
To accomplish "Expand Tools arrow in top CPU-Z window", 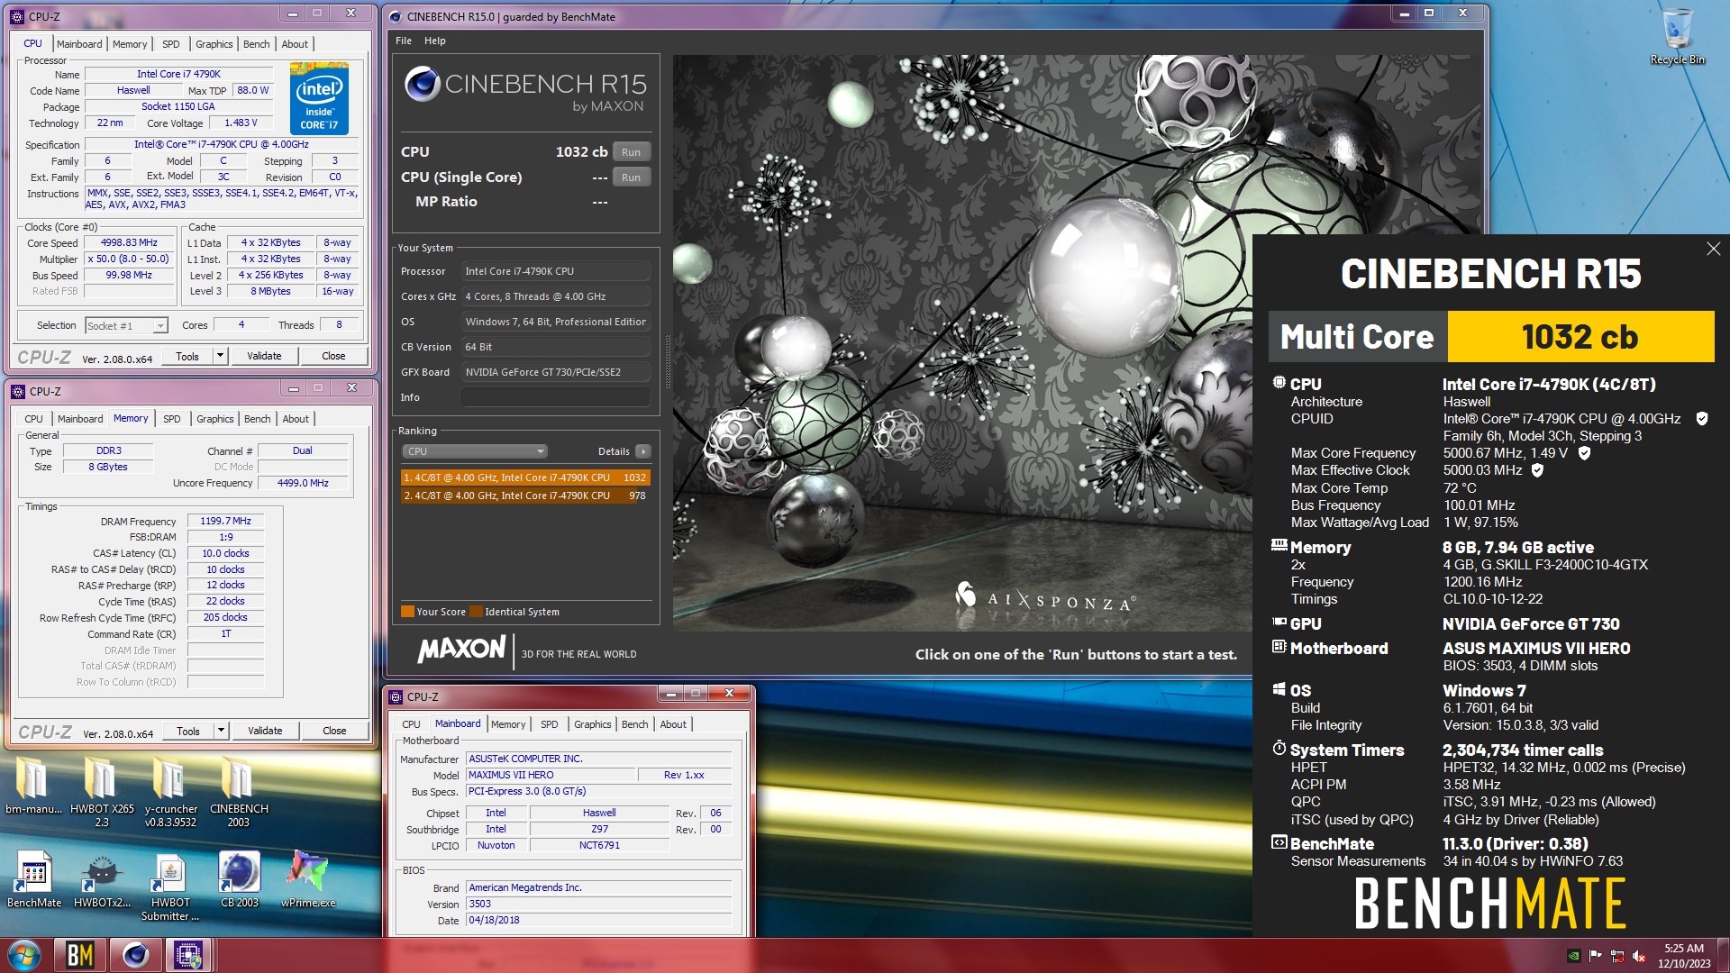I will click(219, 356).
